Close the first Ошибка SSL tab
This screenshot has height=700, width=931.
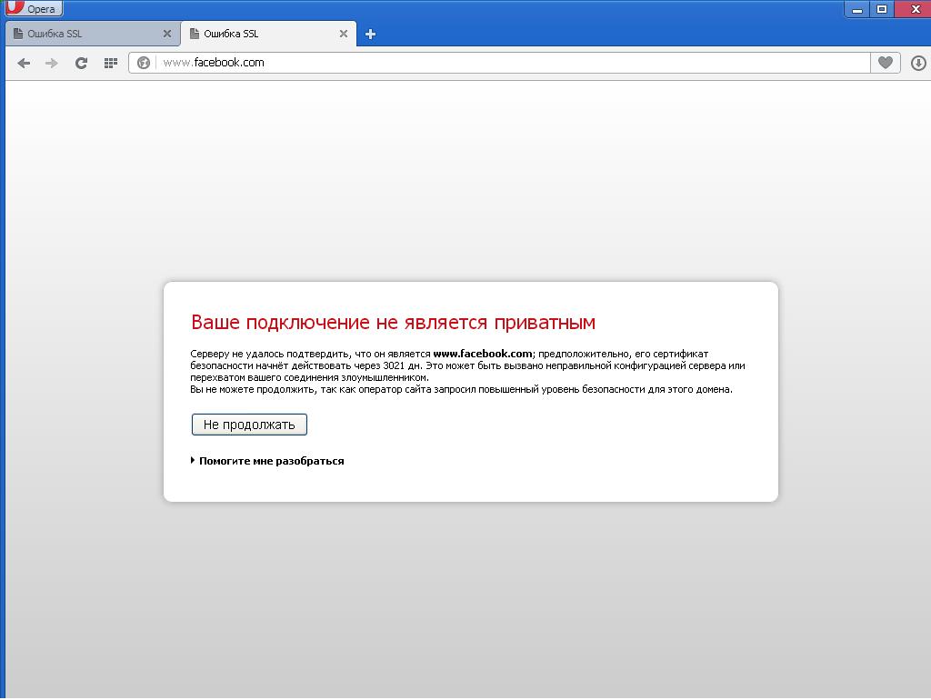(x=167, y=34)
